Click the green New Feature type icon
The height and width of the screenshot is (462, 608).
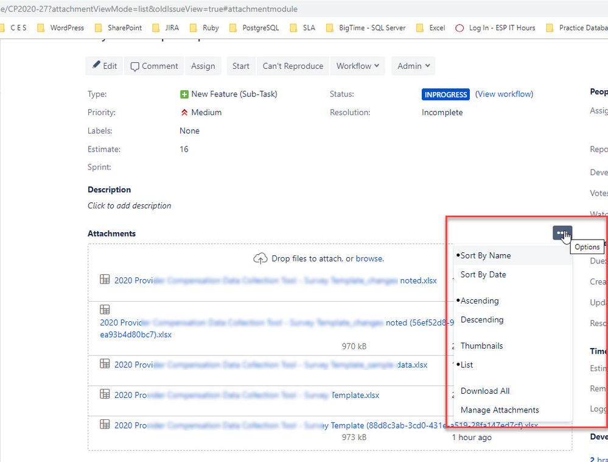coord(184,94)
